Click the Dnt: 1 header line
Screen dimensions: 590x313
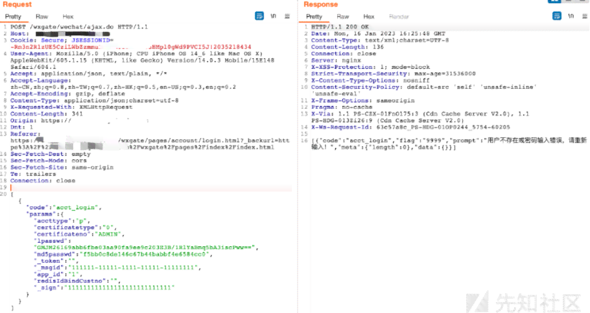[22, 127]
